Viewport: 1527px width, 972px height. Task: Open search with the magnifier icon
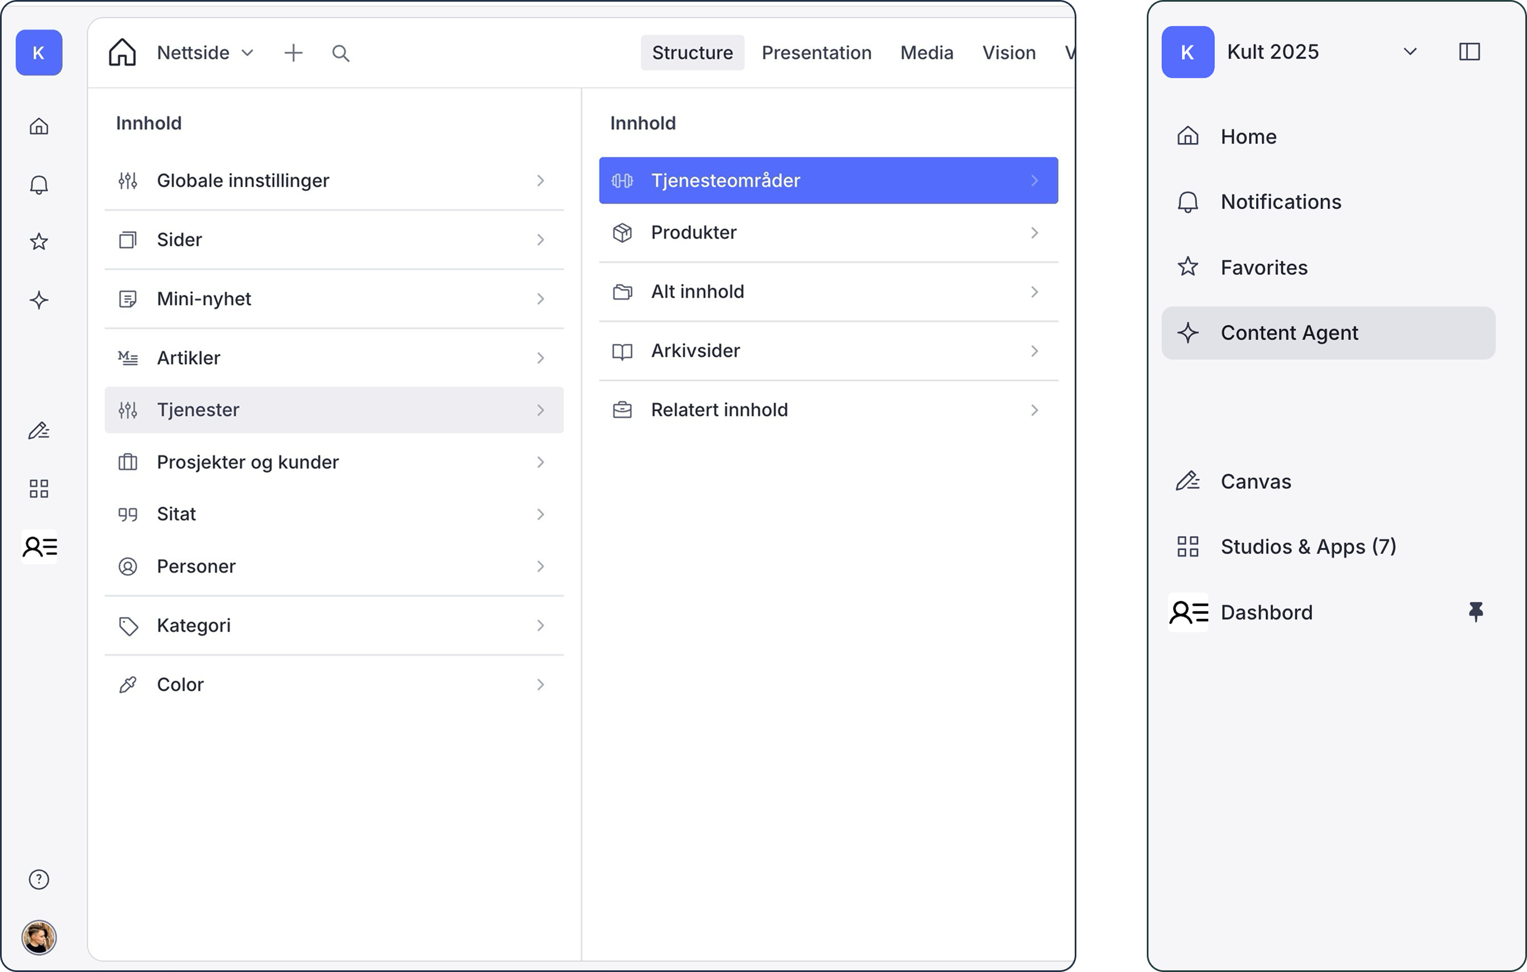tap(341, 53)
